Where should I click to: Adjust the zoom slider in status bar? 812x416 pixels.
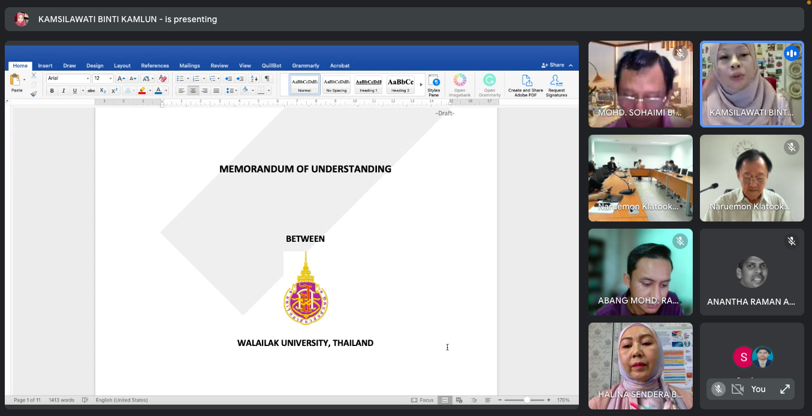click(527, 400)
